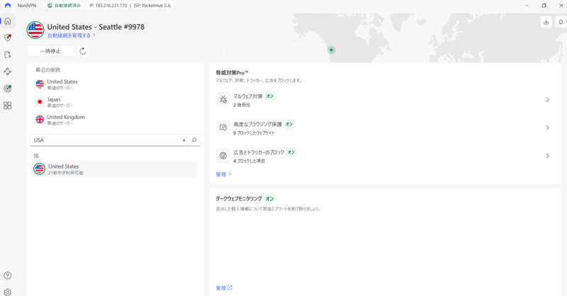The image size is (567, 296).
Task: Click the 一時停止 pause button
Action: [50, 51]
